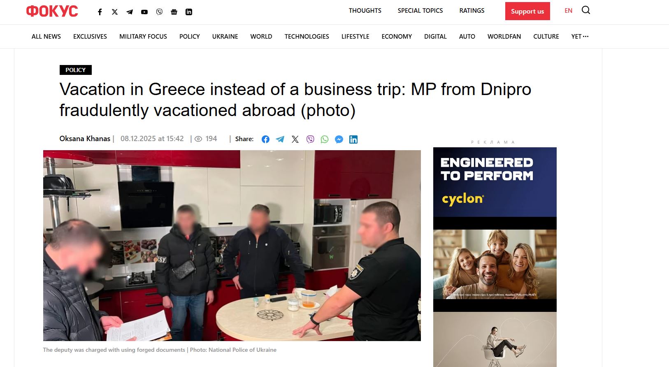
Task: Share article on Facebook share icon
Action: pos(266,139)
